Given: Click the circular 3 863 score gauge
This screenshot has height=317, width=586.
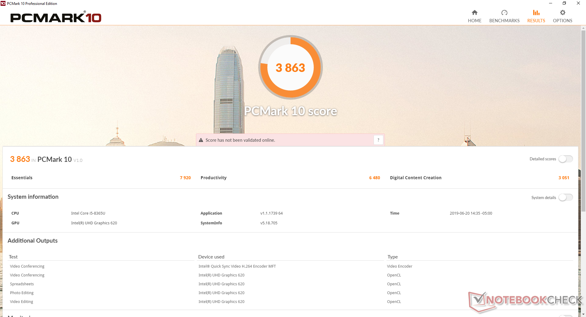Looking at the screenshot, I should pos(290,67).
